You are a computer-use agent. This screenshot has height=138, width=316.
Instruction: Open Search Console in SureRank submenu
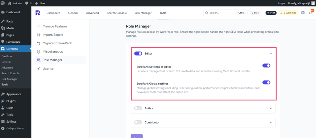click(10, 73)
